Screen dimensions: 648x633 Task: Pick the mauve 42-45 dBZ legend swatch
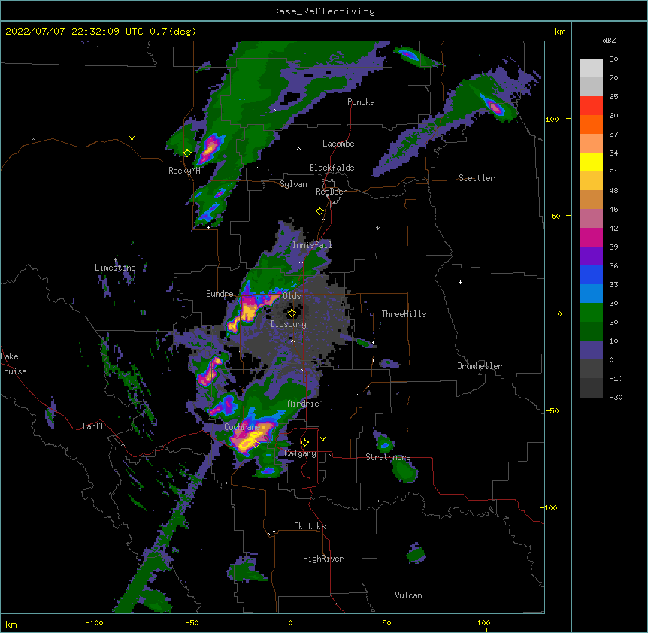(591, 219)
